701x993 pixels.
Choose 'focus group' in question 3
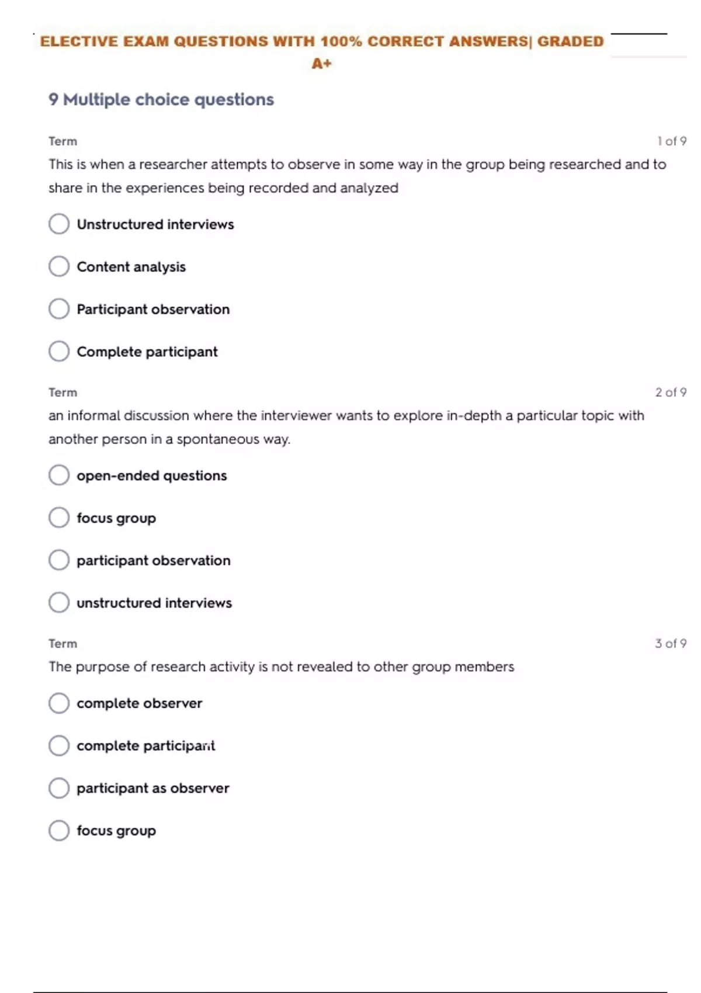click(x=59, y=830)
